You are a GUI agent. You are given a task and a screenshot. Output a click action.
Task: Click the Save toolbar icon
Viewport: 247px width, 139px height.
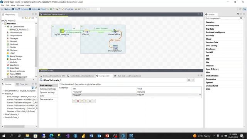pos(2,9)
